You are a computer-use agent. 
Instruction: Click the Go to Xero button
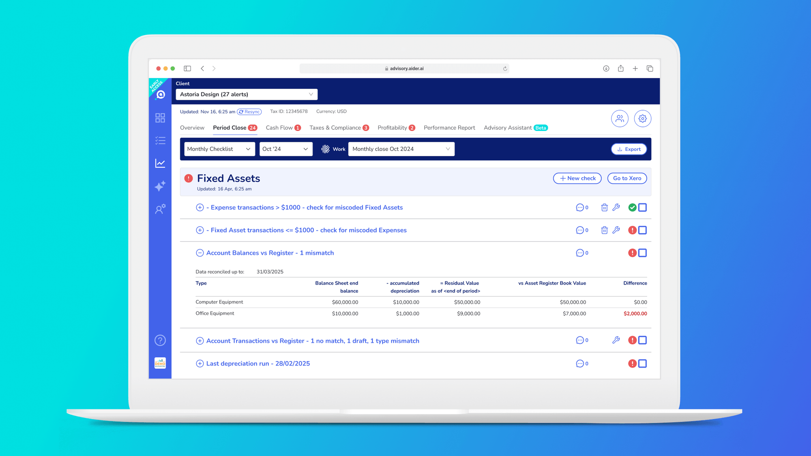(x=627, y=178)
